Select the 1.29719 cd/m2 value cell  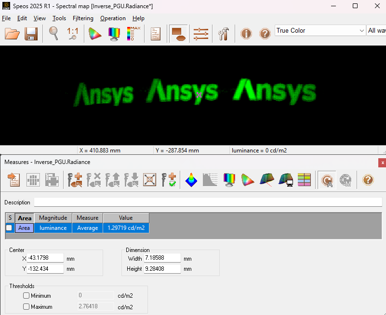click(126, 228)
